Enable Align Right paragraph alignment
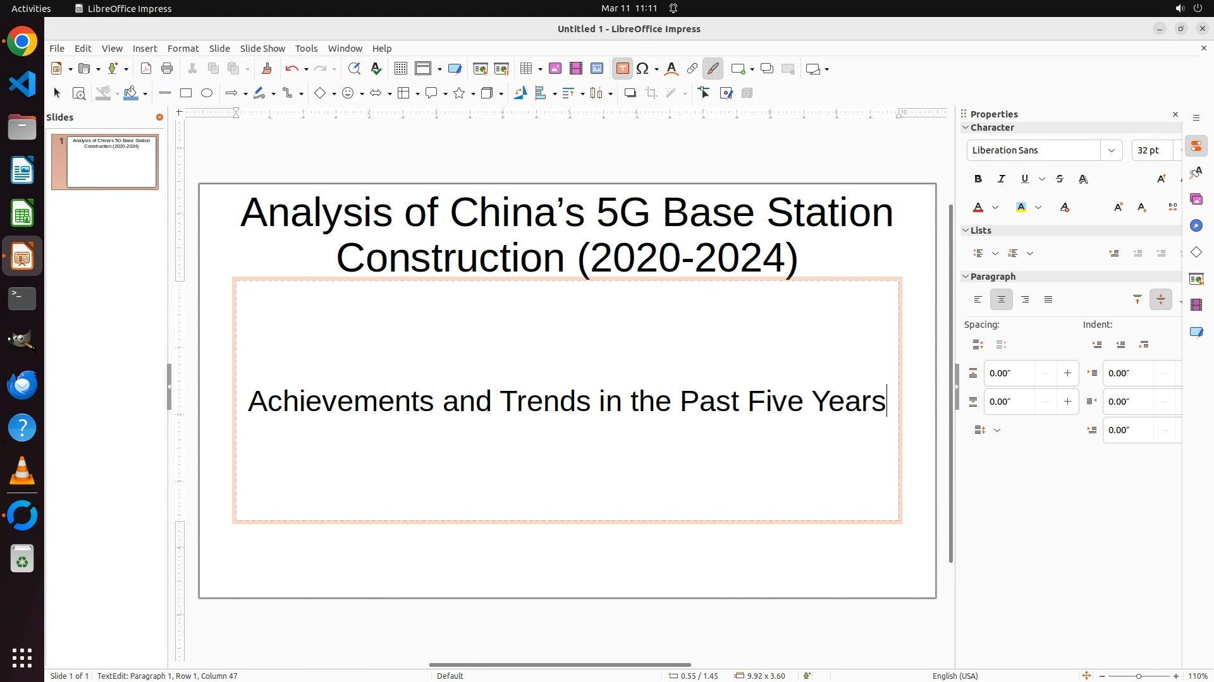The width and height of the screenshot is (1214, 682). [x=1025, y=300]
